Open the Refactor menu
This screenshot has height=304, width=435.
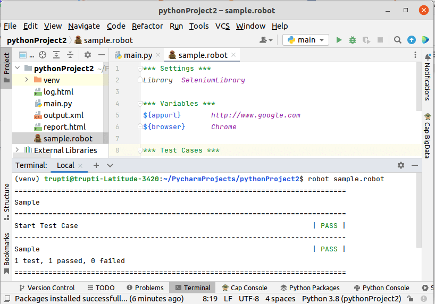tap(147, 26)
